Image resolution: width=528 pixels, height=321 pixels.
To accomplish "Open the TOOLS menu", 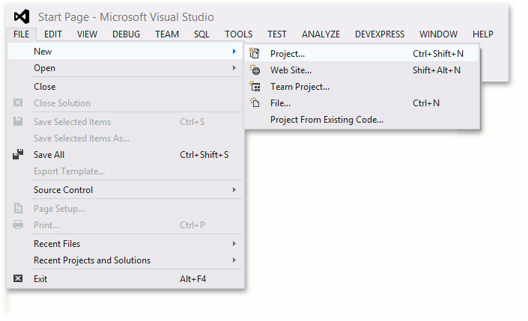I will tap(238, 34).
